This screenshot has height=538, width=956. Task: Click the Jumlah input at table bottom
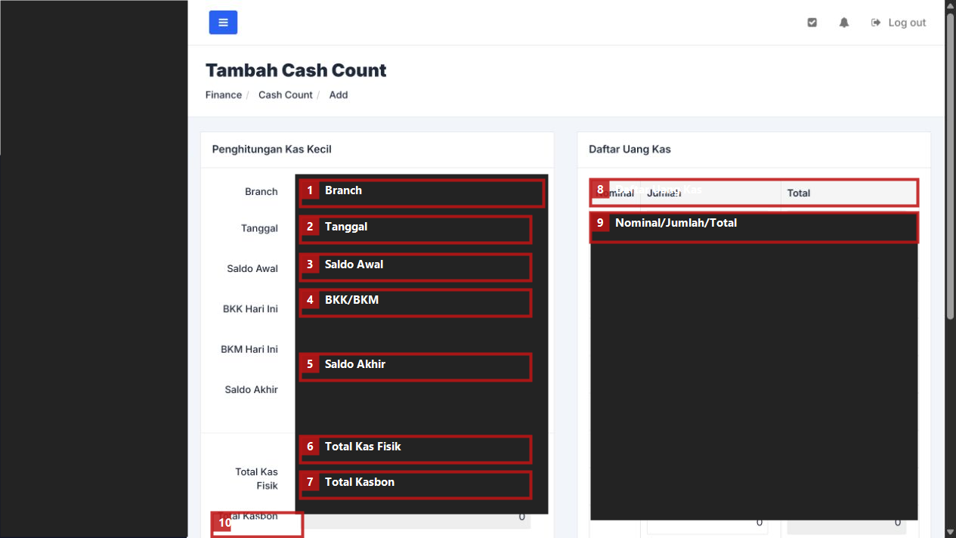(x=708, y=522)
